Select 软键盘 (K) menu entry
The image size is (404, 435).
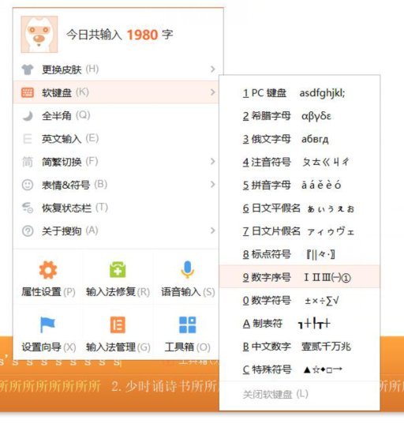pos(116,92)
